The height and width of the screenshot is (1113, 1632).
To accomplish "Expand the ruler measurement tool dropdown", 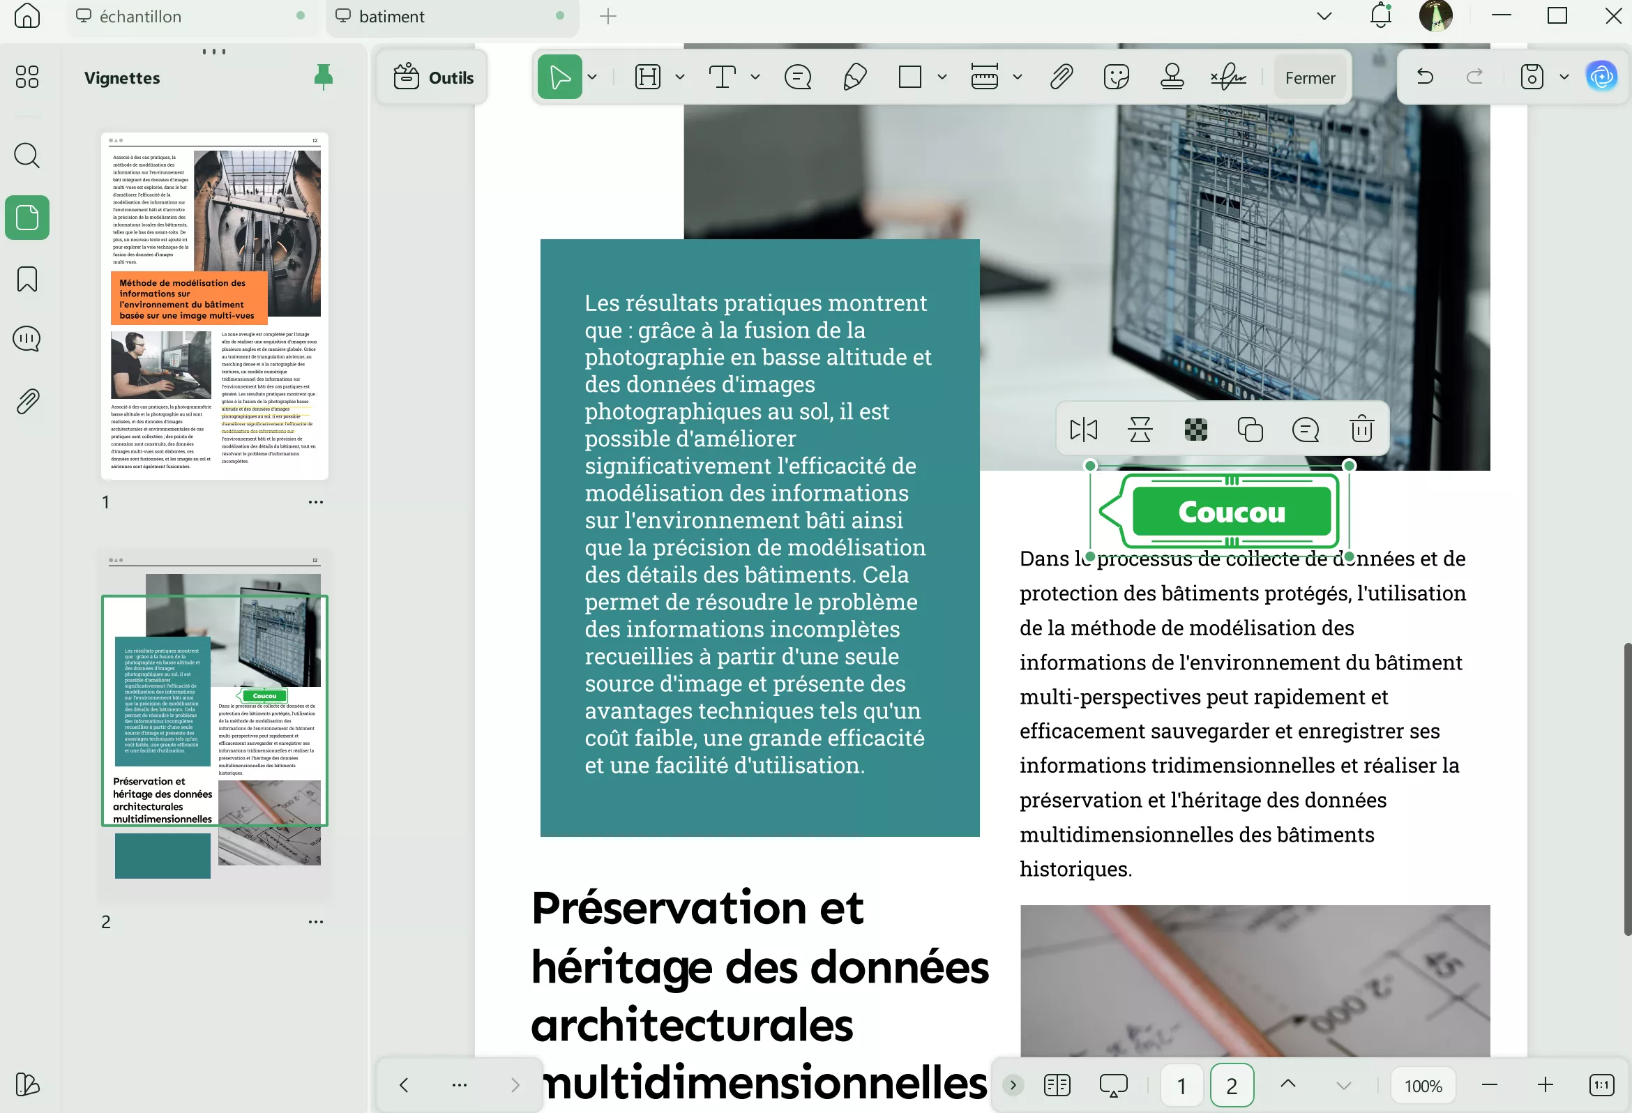I will (1018, 77).
